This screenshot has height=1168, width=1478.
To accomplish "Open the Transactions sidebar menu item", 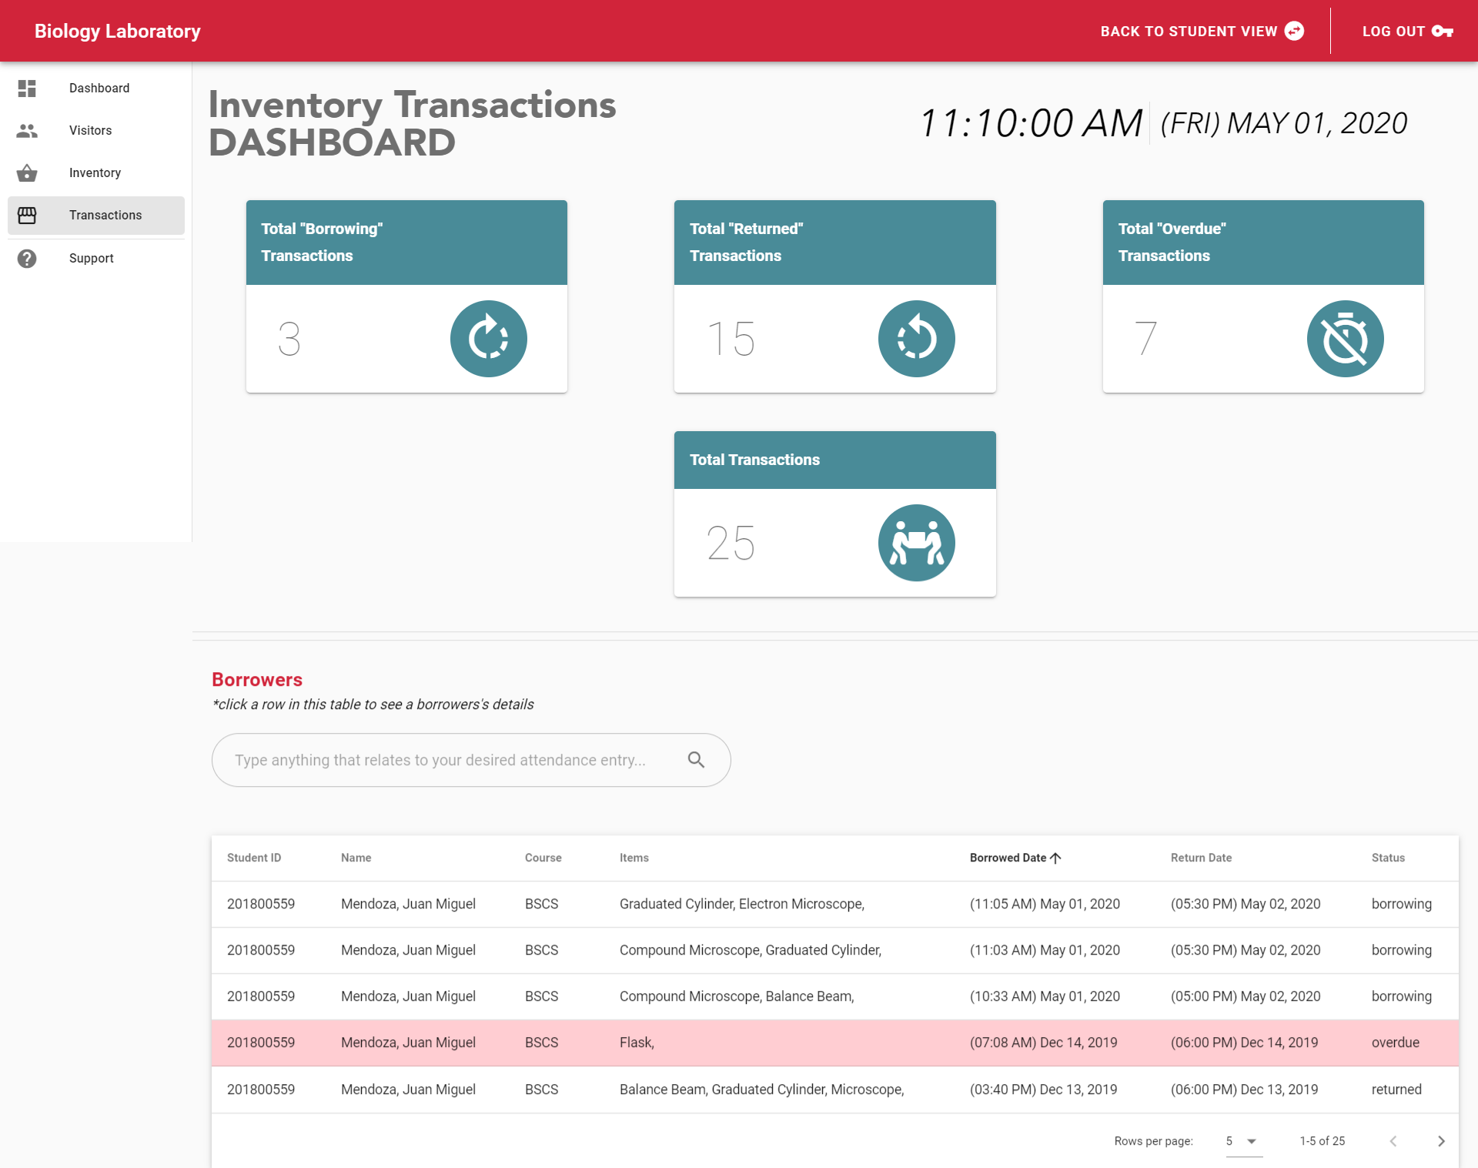I will (105, 216).
